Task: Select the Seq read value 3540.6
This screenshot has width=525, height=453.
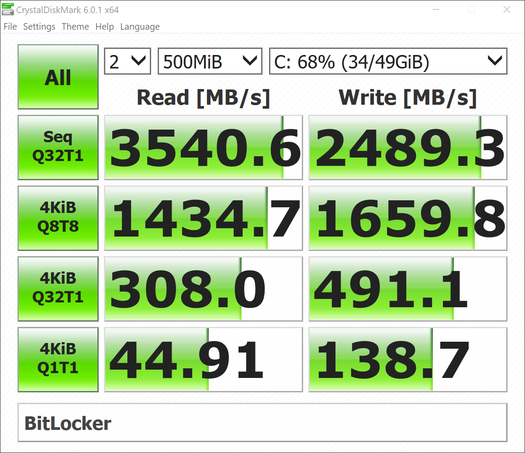Action: point(204,148)
